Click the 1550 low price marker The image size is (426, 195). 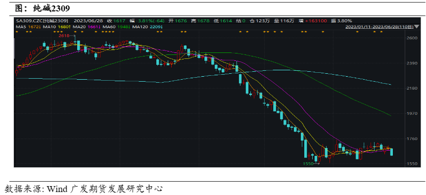(308, 164)
